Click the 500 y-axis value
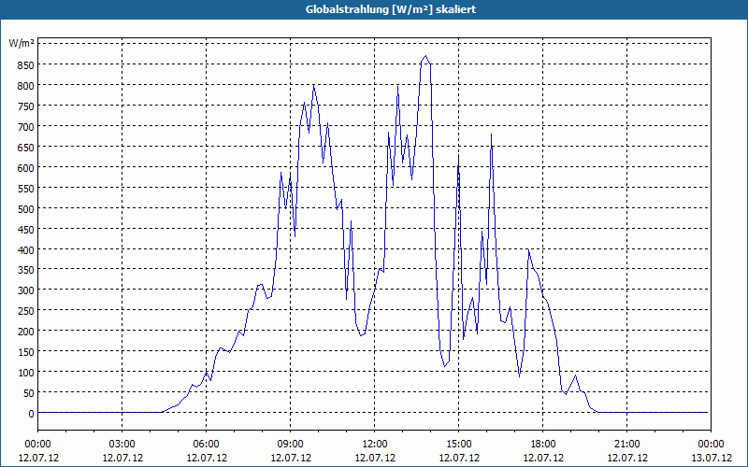748x467 pixels. 26,208
